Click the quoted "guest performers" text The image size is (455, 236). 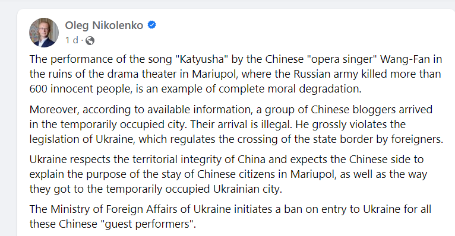150,224
